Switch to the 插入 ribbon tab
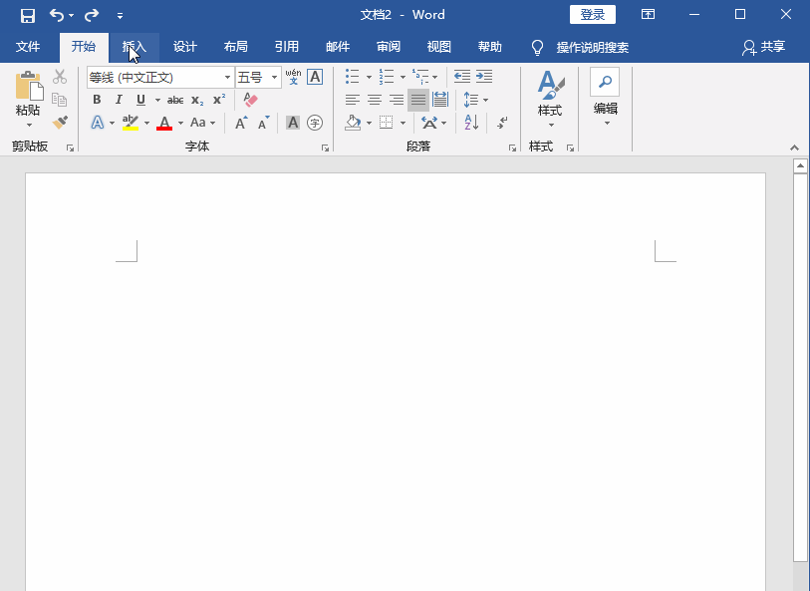The image size is (810, 591). [135, 47]
